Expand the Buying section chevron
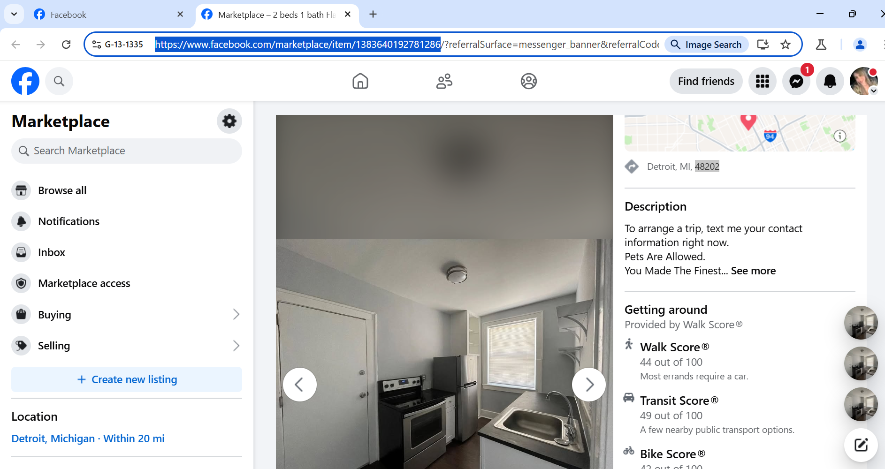 (x=236, y=314)
